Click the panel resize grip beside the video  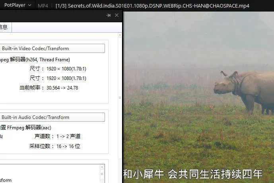[x=120, y=97]
